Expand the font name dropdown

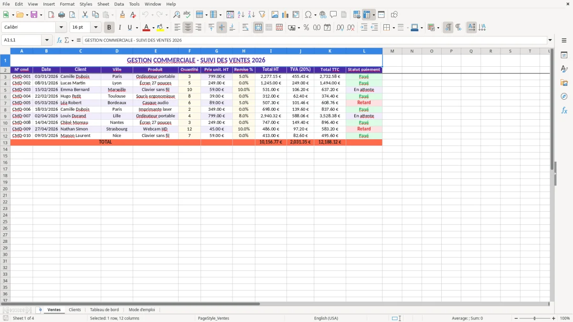[61, 28]
